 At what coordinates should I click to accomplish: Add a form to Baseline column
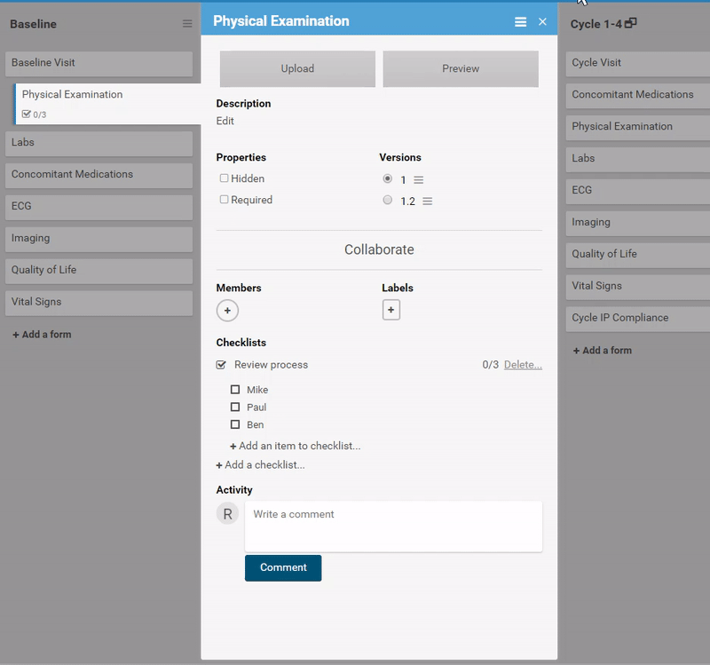[42, 335]
